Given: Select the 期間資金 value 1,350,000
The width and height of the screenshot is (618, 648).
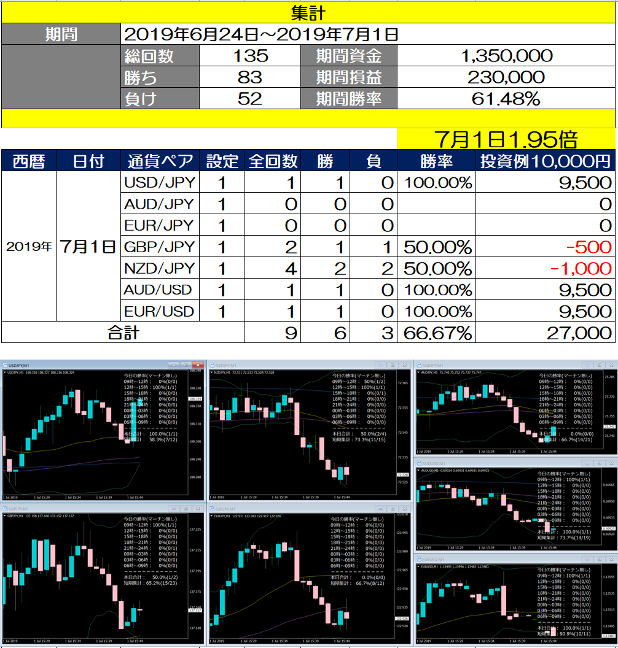Looking at the screenshot, I should click(506, 55).
